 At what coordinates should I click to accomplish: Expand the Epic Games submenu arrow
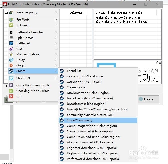pyautogui.click(x=56, y=38)
